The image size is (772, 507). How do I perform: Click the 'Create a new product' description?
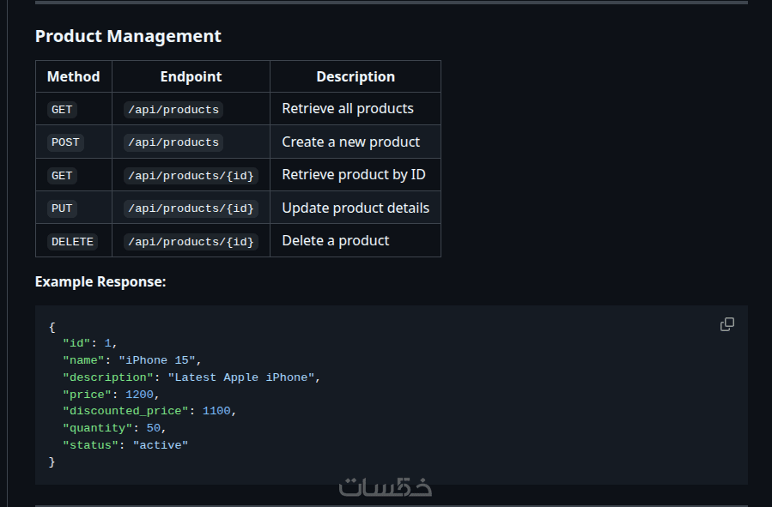pyautogui.click(x=351, y=142)
